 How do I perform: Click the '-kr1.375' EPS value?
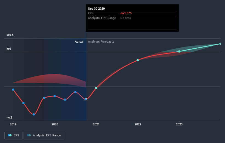tap(126, 13)
